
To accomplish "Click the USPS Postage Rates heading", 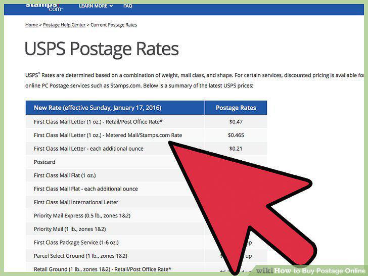I will tap(102, 49).
